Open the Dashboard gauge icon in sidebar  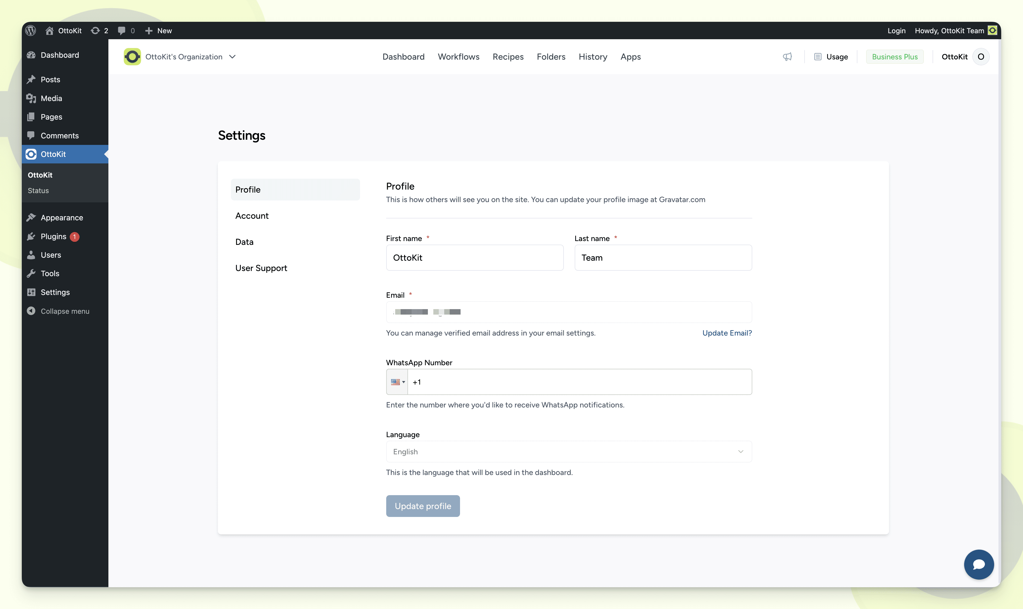(31, 55)
